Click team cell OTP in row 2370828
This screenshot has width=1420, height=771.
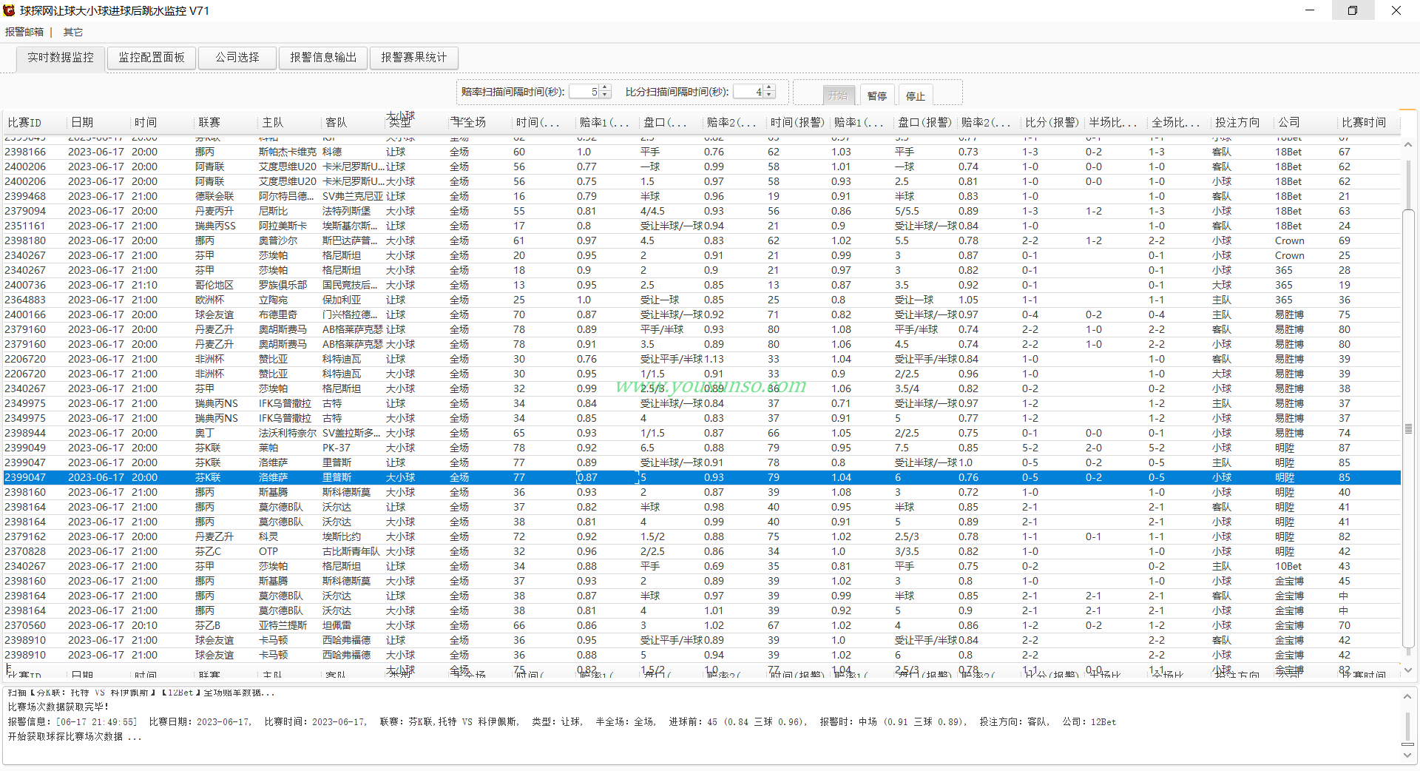268,551
